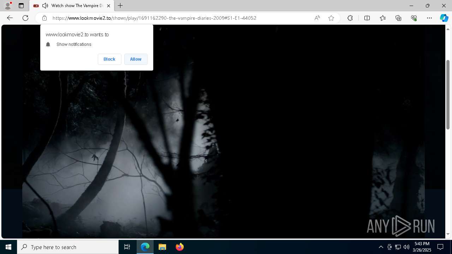Open Browser essentials heart icon
Screen dimensions: 452x254
tap(414, 18)
